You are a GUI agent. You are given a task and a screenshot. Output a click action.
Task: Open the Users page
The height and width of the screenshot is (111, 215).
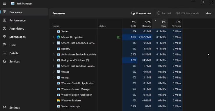tap(24, 45)
